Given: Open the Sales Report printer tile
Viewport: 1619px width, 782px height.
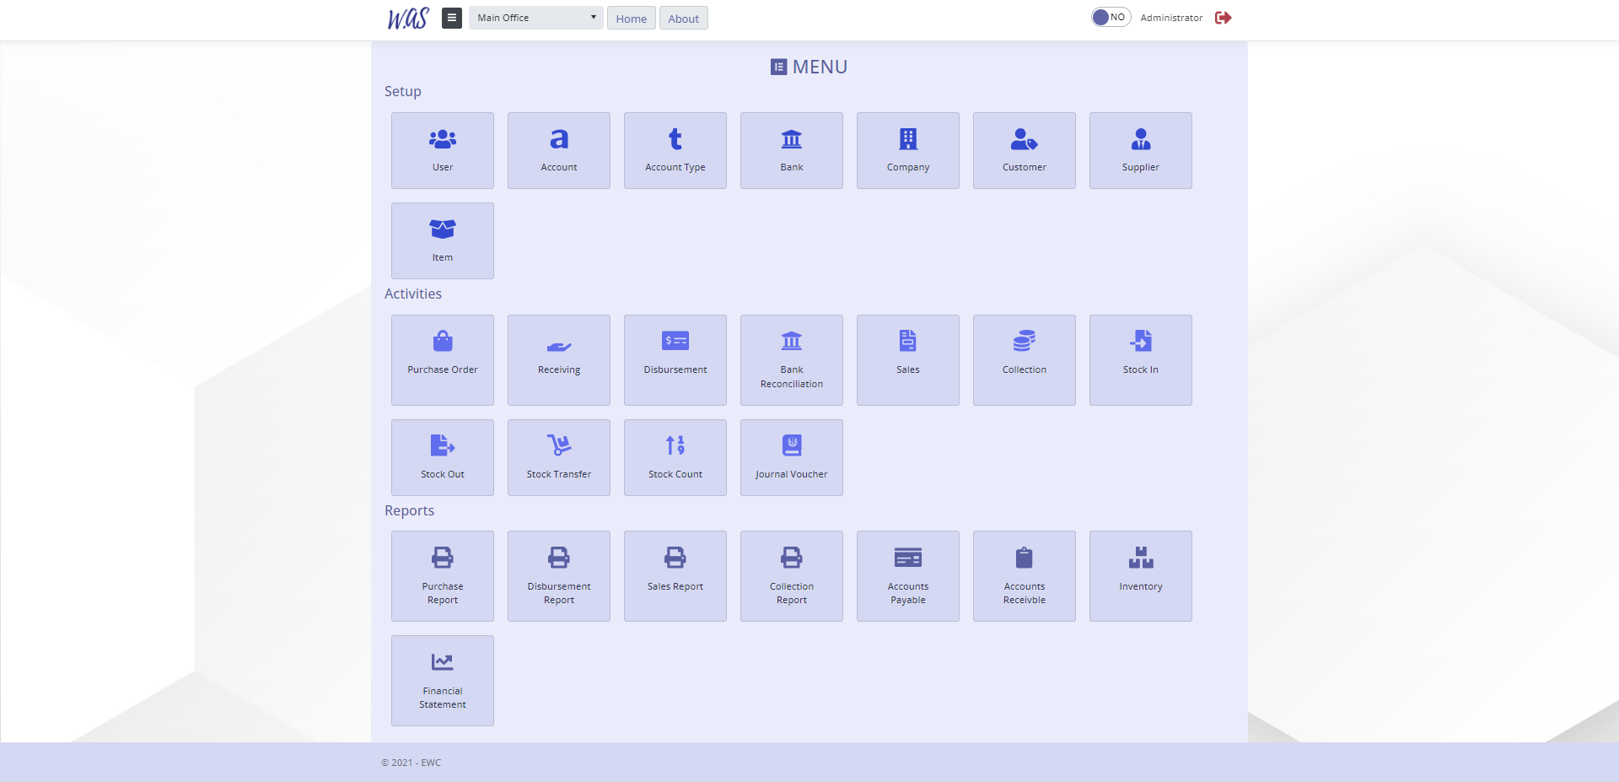Looking at the screenshot, I should tap(675, 575).
